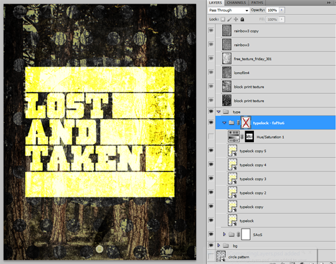Open the Pass Through blend mode dropdown
The image size is (336, 264).
tap(228, 11)
